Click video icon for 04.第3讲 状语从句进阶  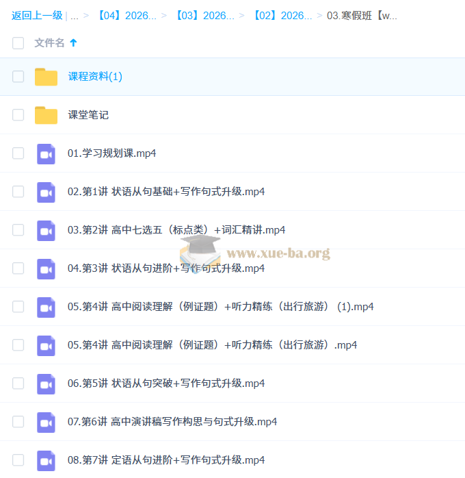(x=46, y=268)
